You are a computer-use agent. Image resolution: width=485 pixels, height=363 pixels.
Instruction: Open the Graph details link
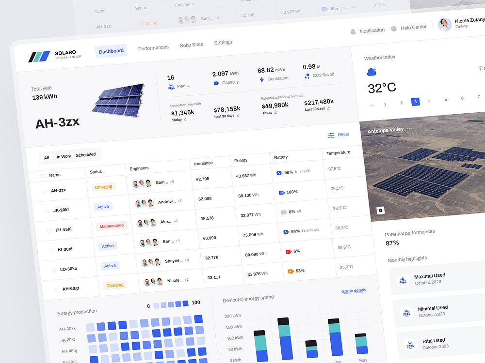click(x=354, y=291)
